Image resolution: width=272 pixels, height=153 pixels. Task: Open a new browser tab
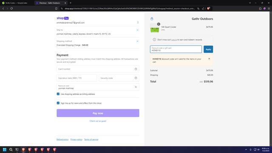click(71, 3)
